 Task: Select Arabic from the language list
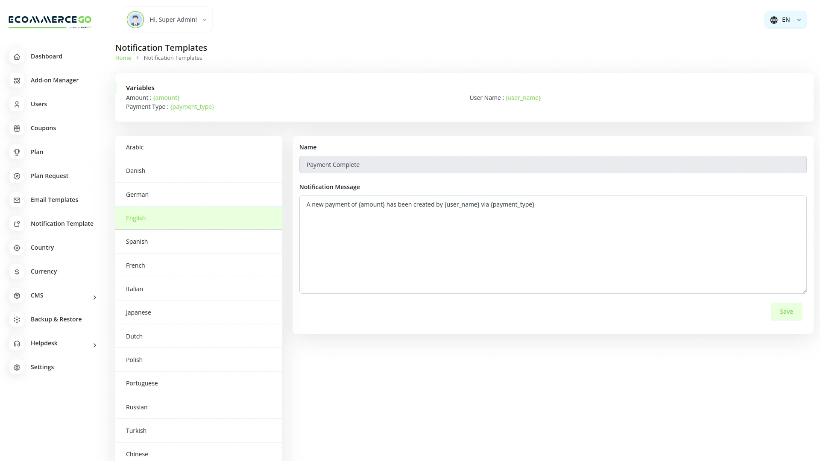tap(199, 147)
